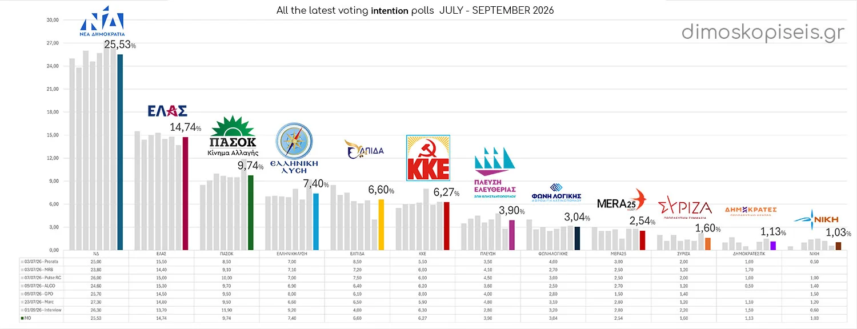Click the ΚΚΕ hammer and sickle logo
This screenshot has height=329, width=857.
click(x=428, y=158)
